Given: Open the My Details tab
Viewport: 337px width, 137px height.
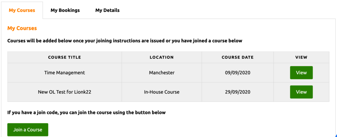Looking at the screenshot, I should [107, 10].
